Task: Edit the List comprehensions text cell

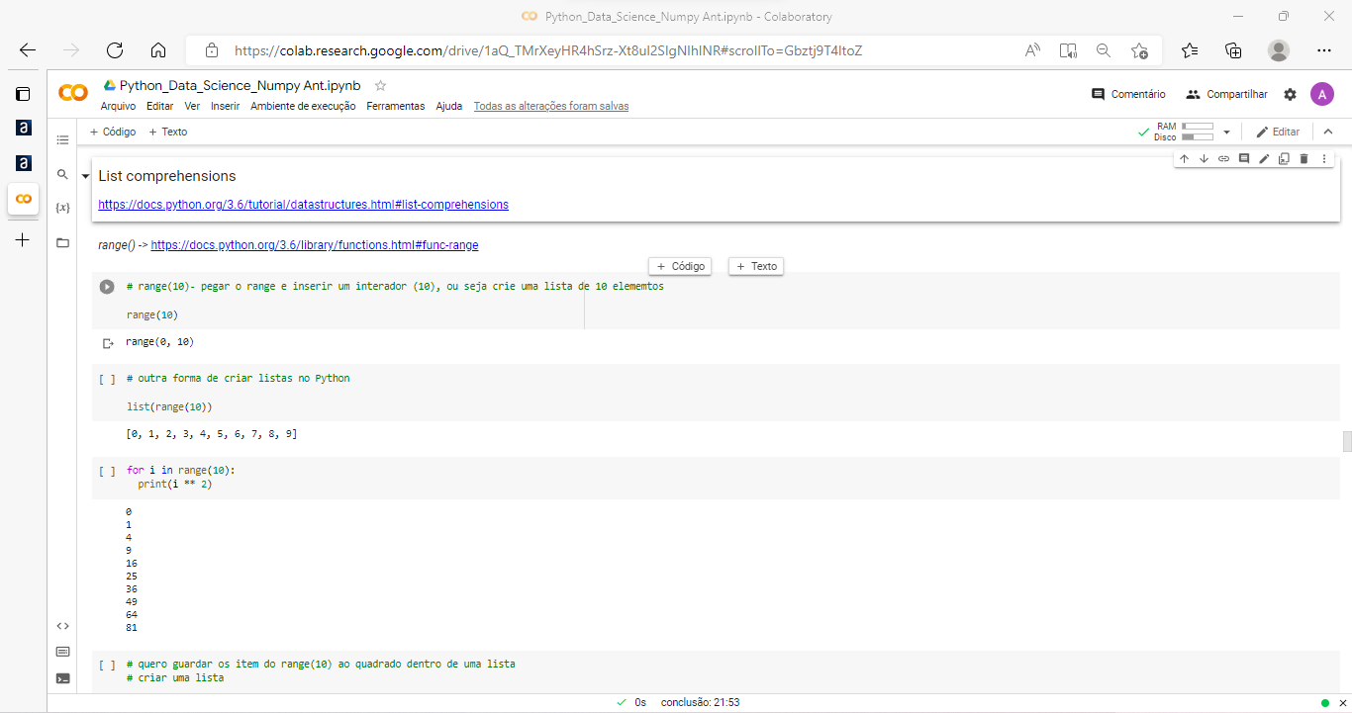Action: click(x=1264, y=158)
